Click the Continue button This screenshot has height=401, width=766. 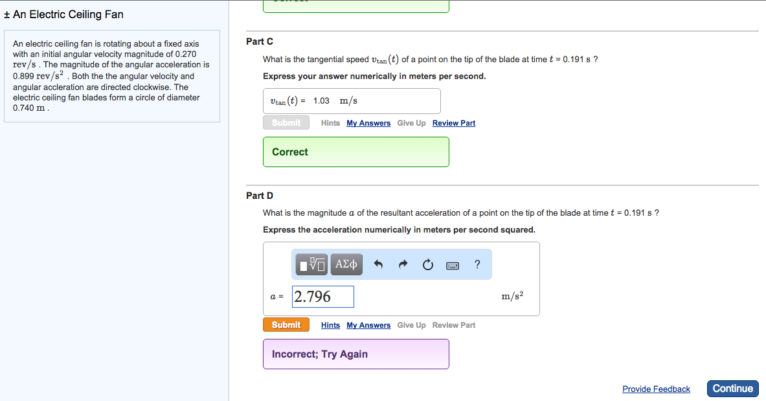coord(733,389)
